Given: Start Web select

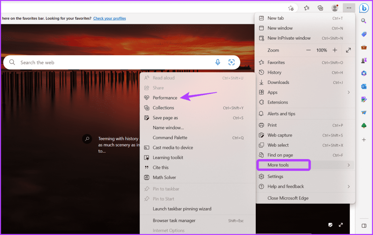Looking at the screenshot, I should [305, 145].
